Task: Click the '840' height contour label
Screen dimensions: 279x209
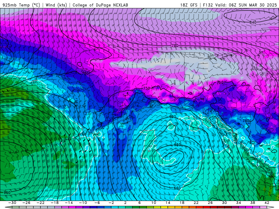Action: point(252,22)
